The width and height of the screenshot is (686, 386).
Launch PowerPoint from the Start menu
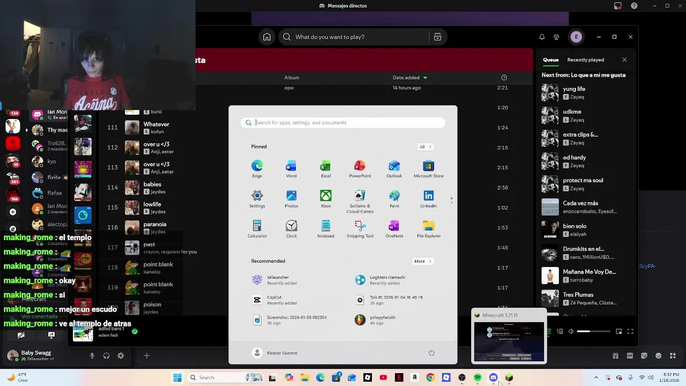pos(360,169)
